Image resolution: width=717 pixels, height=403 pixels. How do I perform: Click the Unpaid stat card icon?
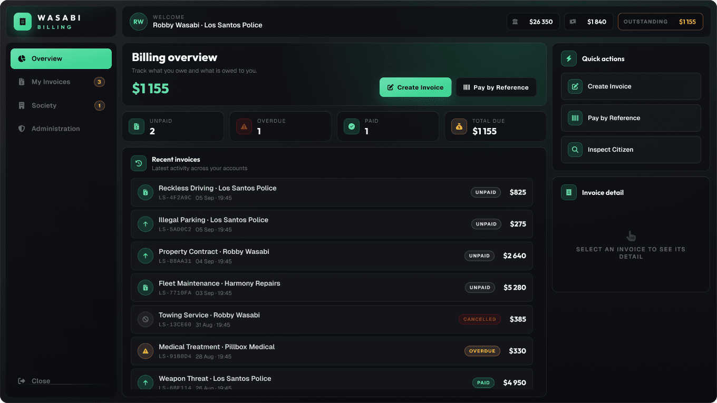137,126
